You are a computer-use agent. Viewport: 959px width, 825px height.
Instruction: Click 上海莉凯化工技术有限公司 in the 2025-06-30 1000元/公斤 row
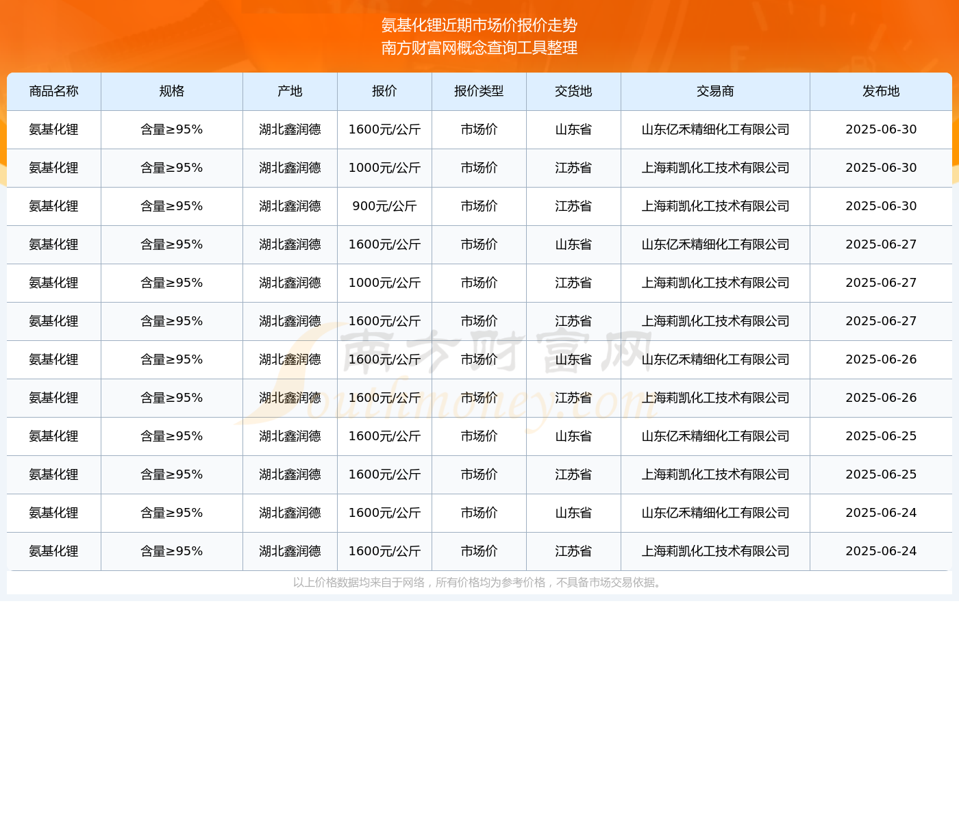(715, 168)
